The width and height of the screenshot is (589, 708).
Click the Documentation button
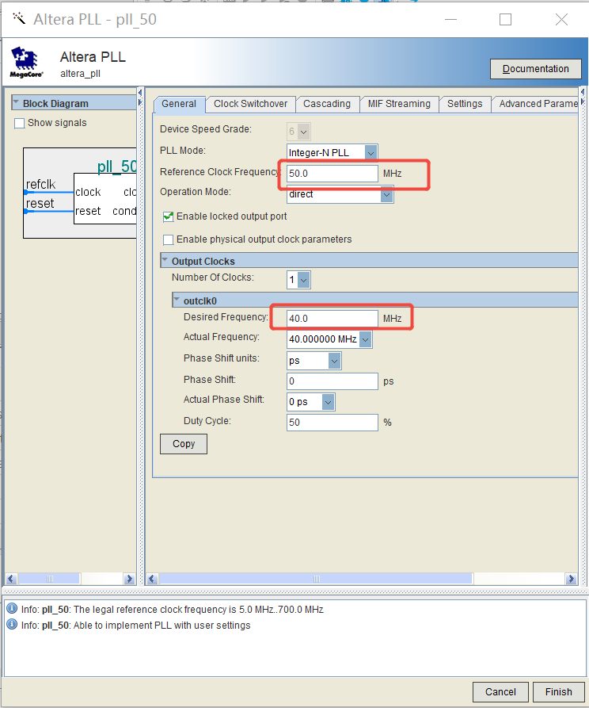535,69
